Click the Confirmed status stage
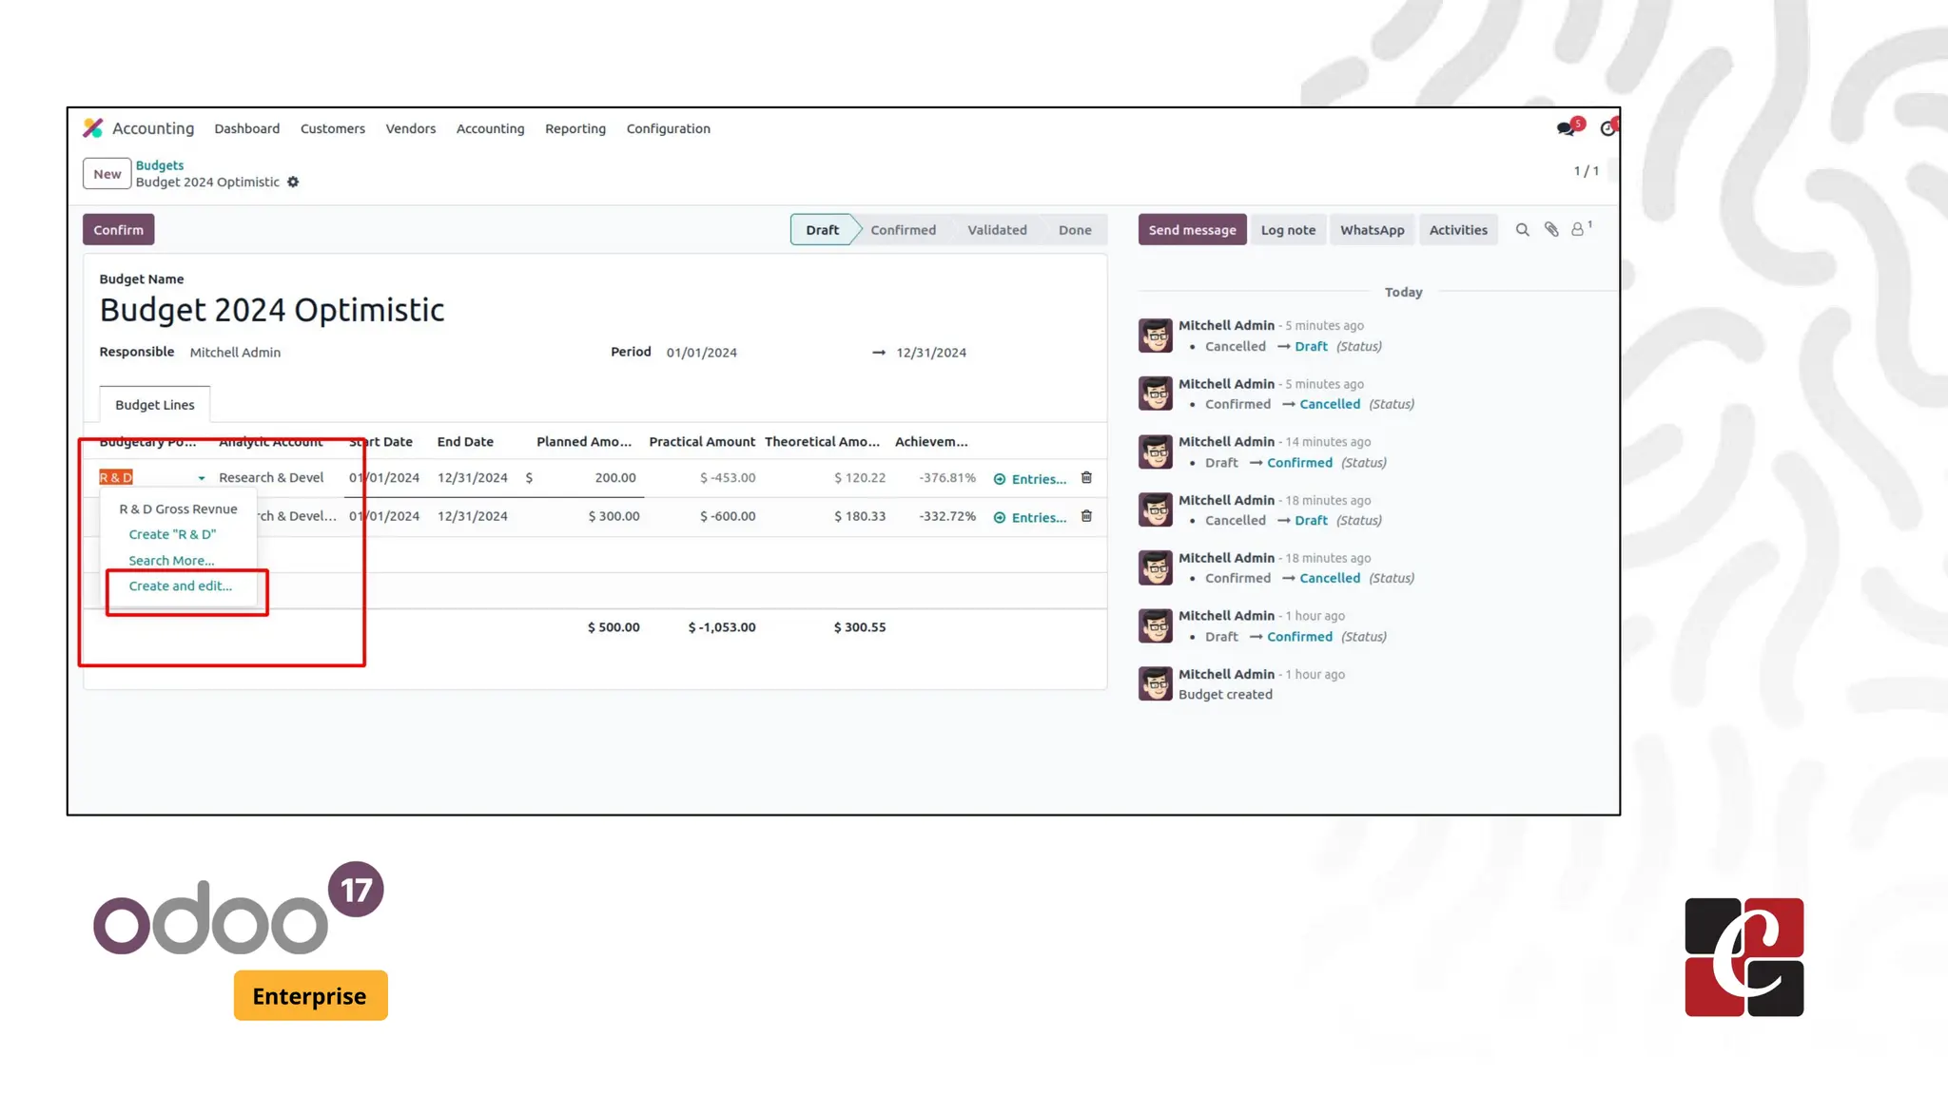The width and height of the screenshot is (1948, 1095). click(903, 230)
